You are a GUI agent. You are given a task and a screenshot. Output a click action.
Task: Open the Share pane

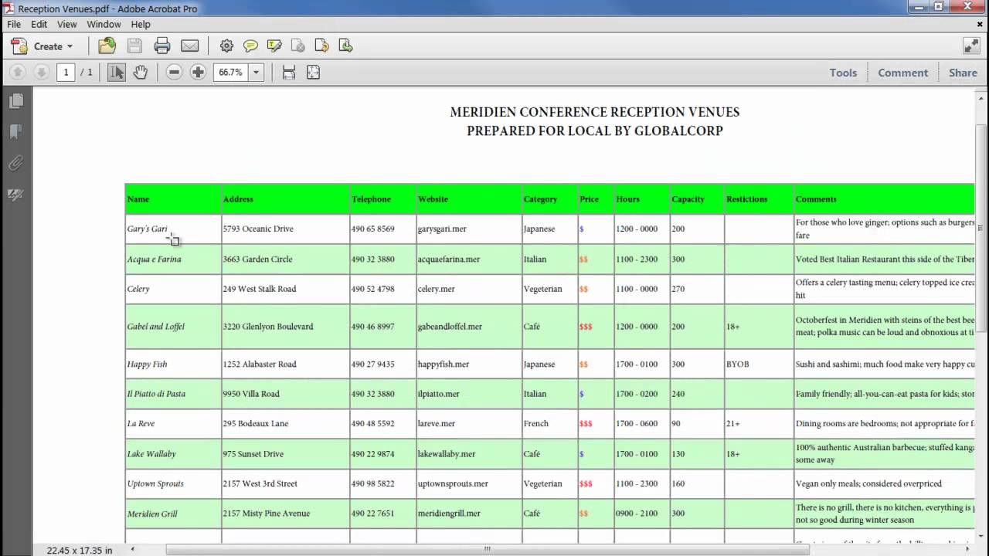(x=963, y=73)
